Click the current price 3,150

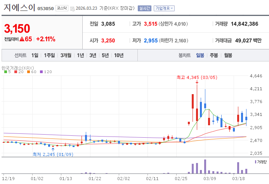(17, 28)
